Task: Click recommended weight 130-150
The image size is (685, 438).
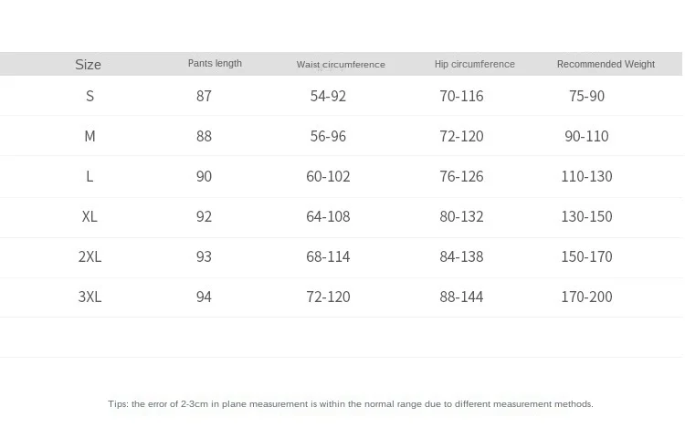Action: pos(586,216)
